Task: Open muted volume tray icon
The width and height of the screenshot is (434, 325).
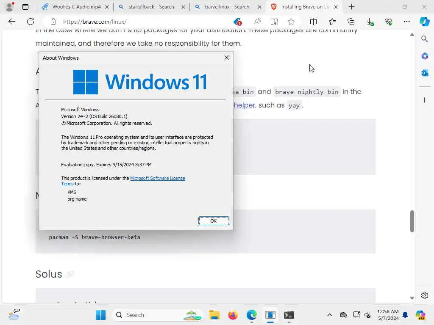Action: [367, 315]
